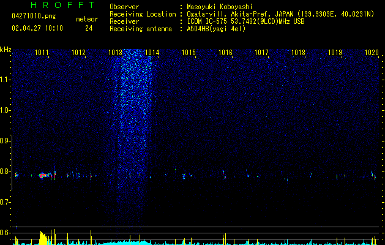Click time marker 1017
The height and width of the screenshot is (245, 385).
pos(262,53)
